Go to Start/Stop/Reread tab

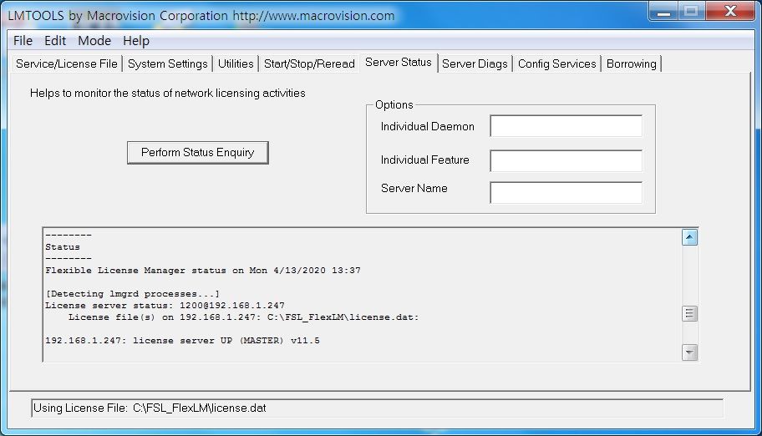pos(309,63)
